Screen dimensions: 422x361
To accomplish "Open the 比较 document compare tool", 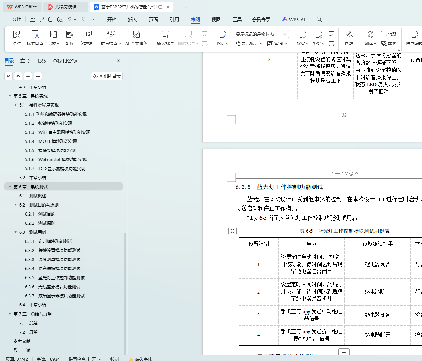I will click(53, 38).
